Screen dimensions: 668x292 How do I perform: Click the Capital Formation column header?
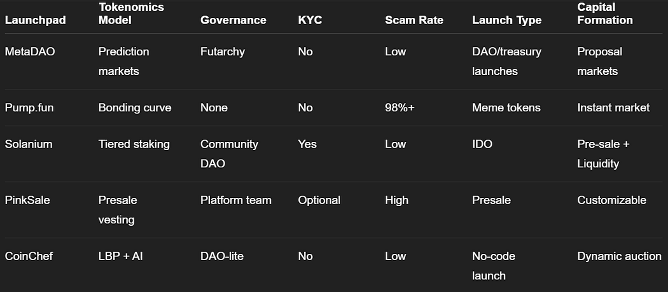tap(605, 13)
